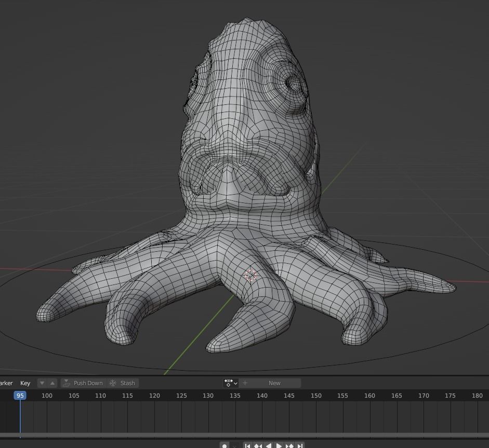The width and height of the screenshot is (489, 448).
Task: Play the animation in reverse
Action: pos(269,445)
